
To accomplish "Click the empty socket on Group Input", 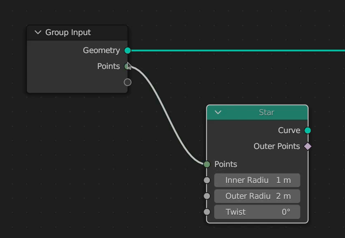I will pyautogui.click(x=128, y=82).
